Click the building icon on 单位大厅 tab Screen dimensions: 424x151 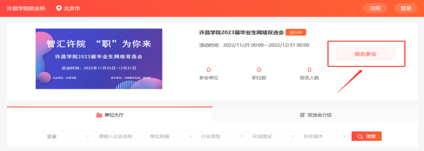click(x=99, y=115)
